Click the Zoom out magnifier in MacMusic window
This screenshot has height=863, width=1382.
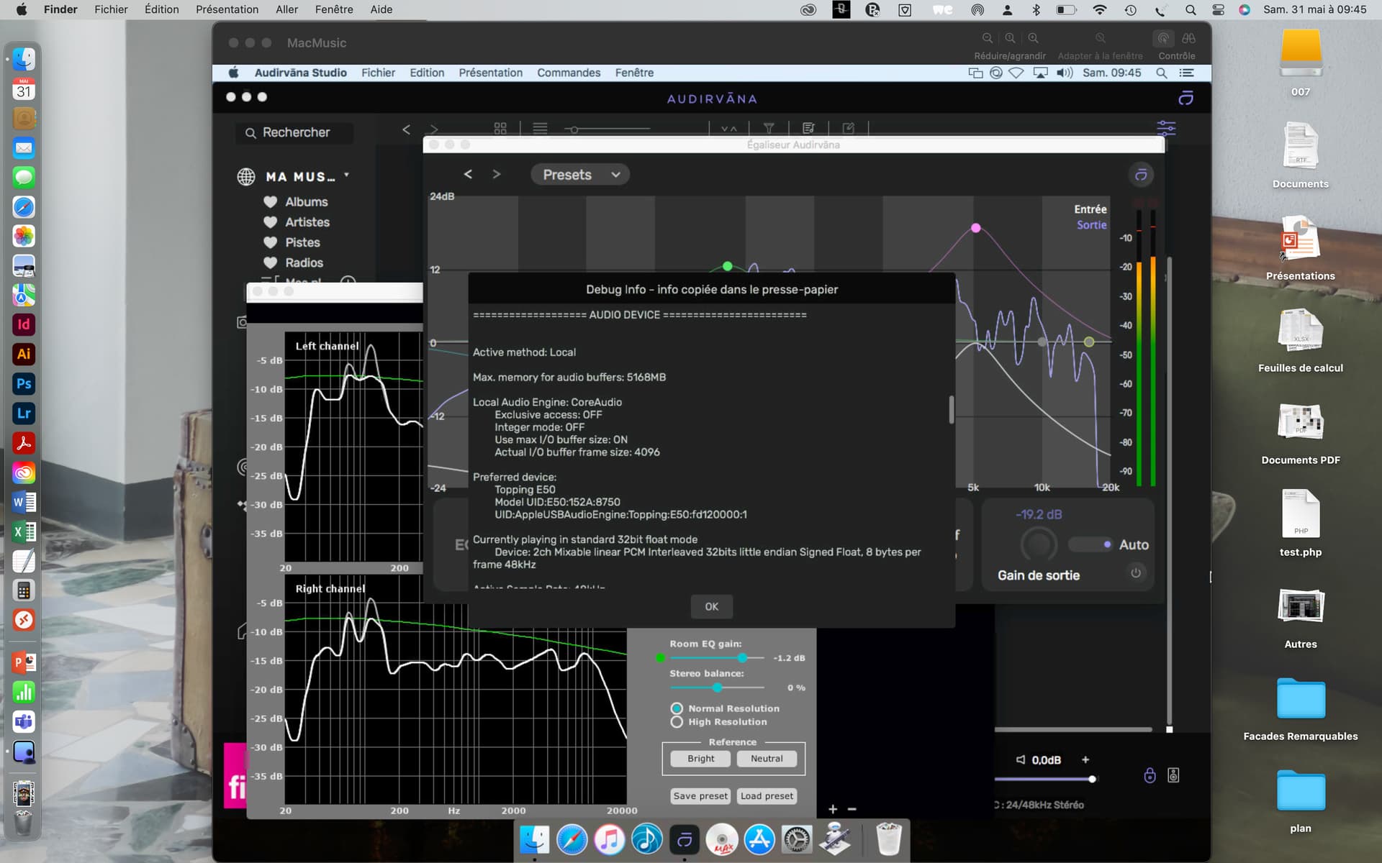(x=988, y=38)
